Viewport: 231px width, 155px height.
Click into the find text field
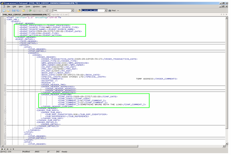click(93, 11)
